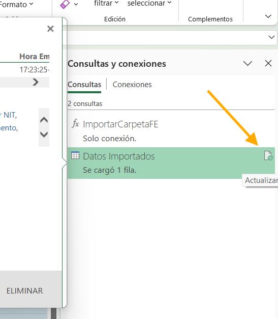Open the filtrar dropdown
The width and height of the screenshot is (278, 319).
[x=106, y=3]
